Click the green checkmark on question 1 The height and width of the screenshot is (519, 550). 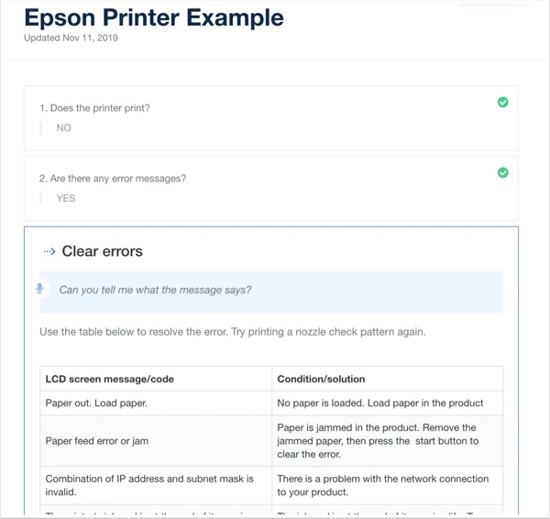click(x=502, y=102)
